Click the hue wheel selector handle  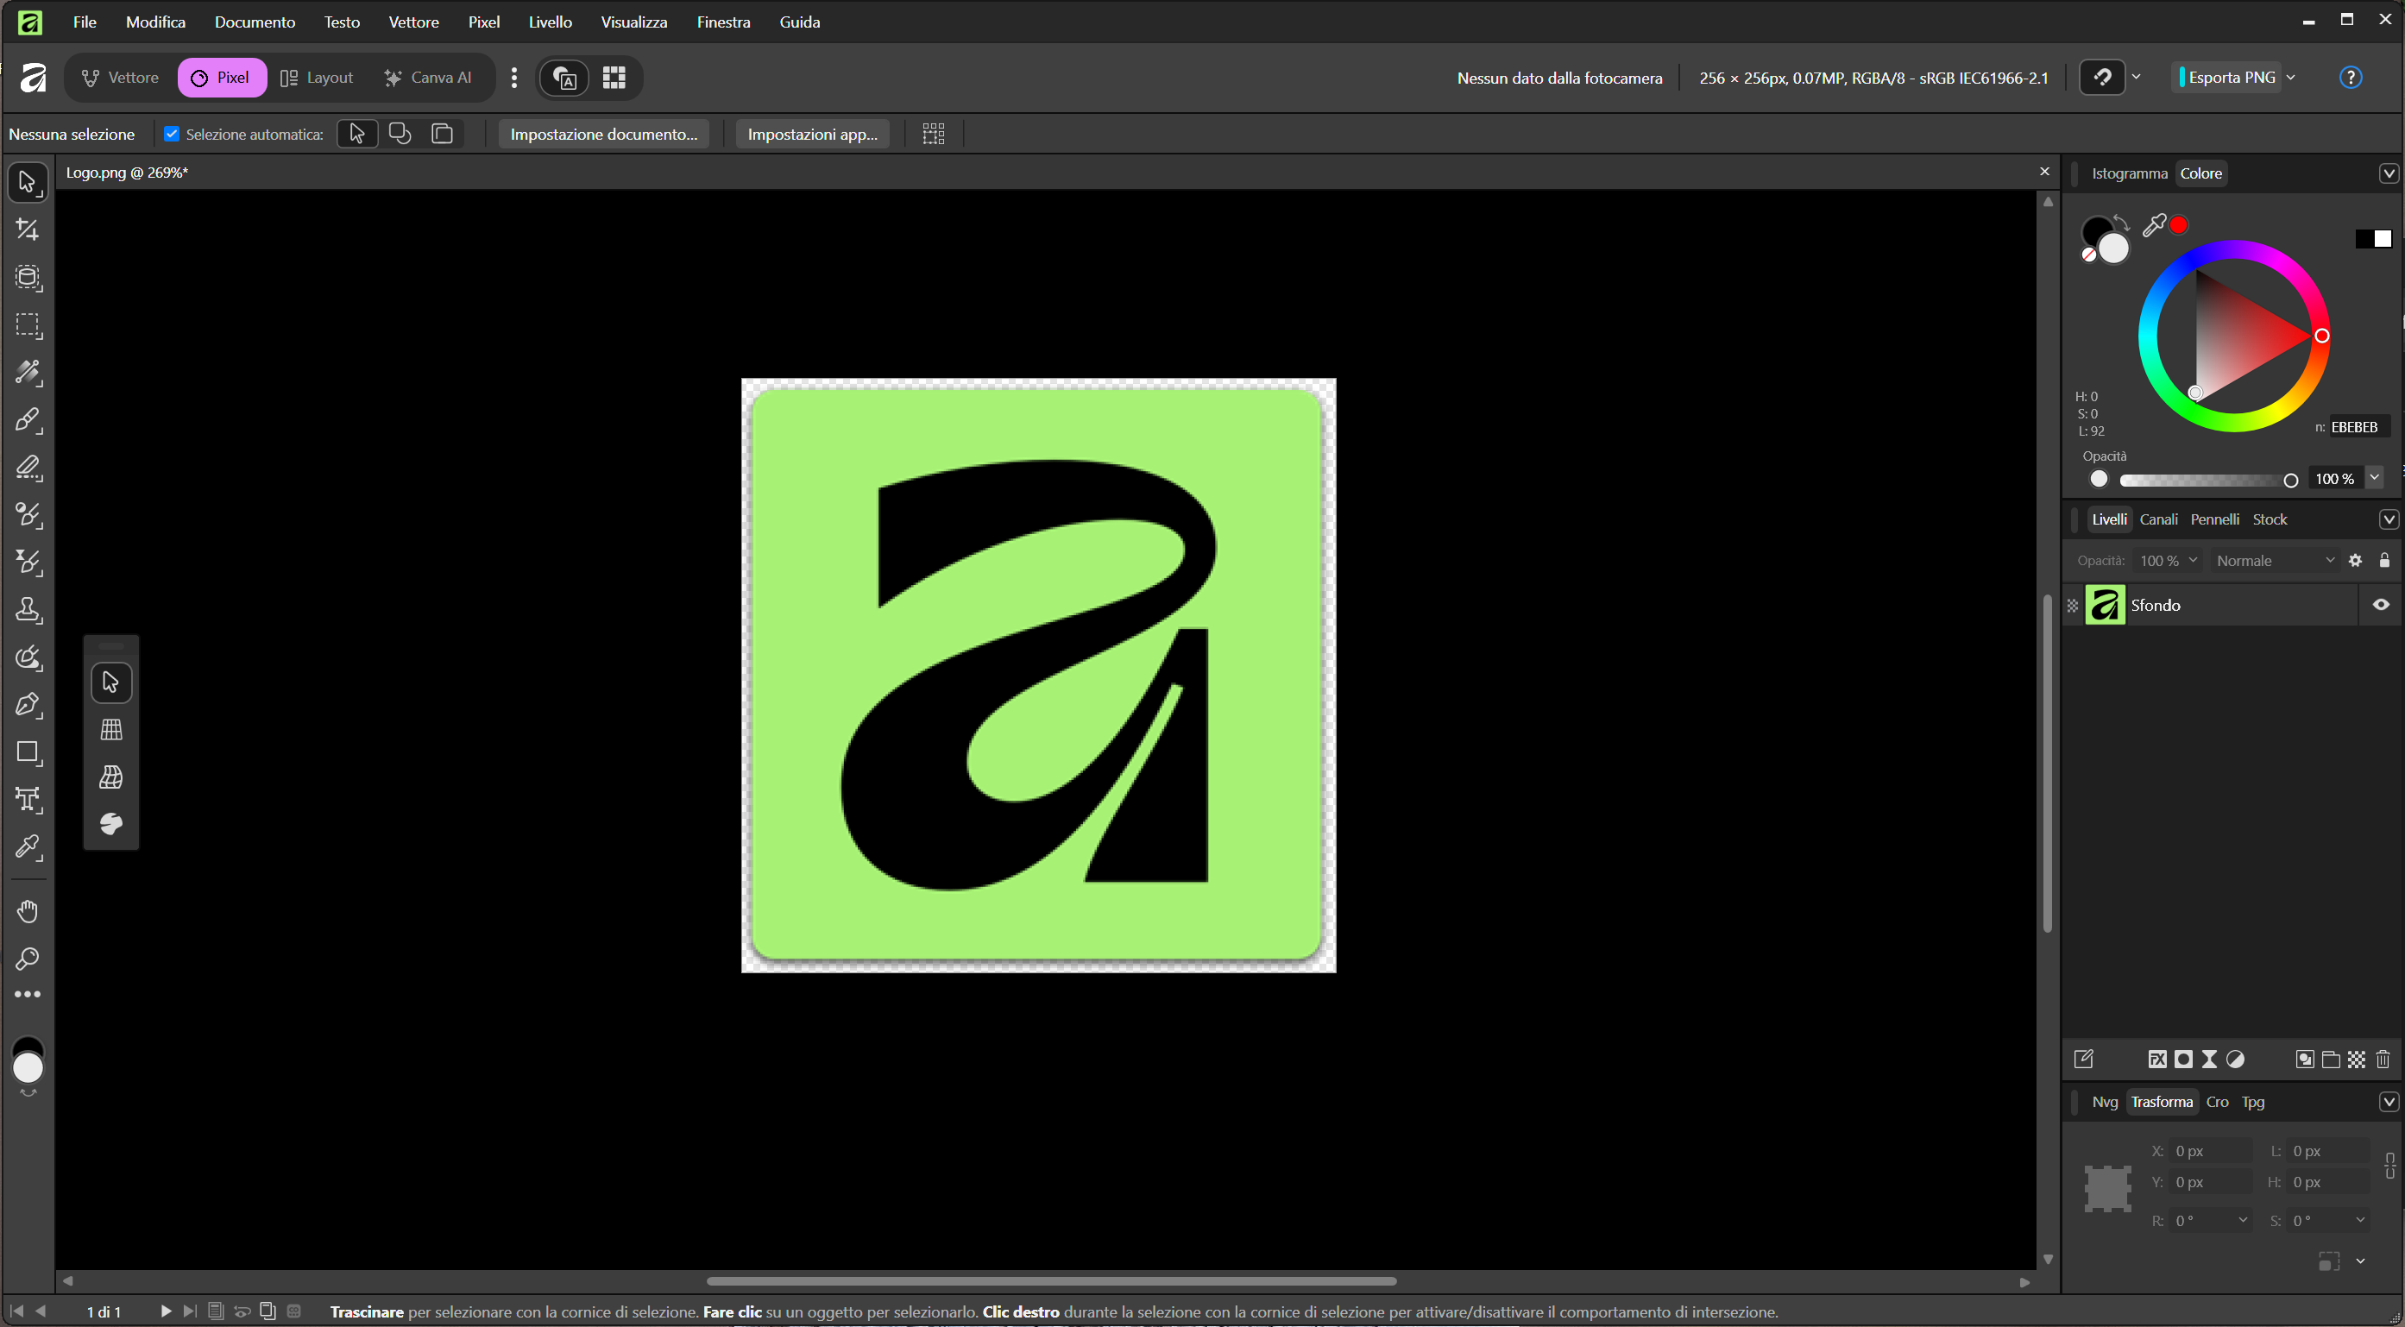coord(2322,336)
